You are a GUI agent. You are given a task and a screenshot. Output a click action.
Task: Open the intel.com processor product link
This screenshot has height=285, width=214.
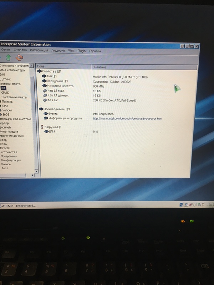[127, 119]
